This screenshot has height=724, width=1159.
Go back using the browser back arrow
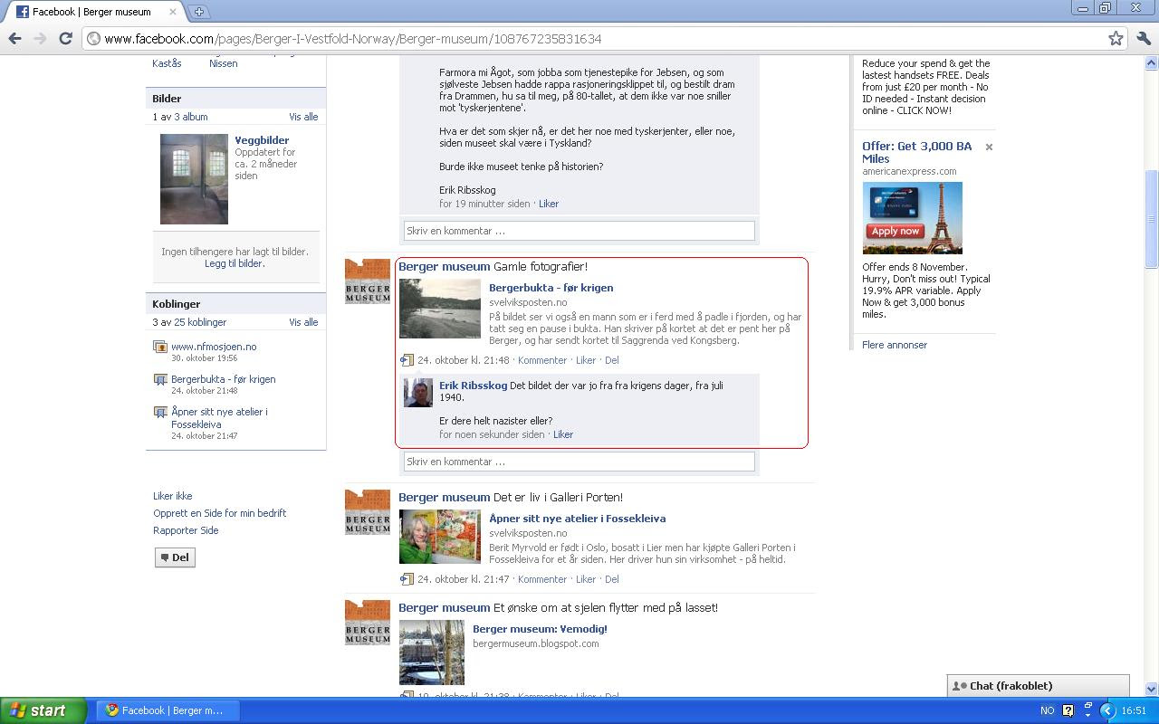(14, 38)
